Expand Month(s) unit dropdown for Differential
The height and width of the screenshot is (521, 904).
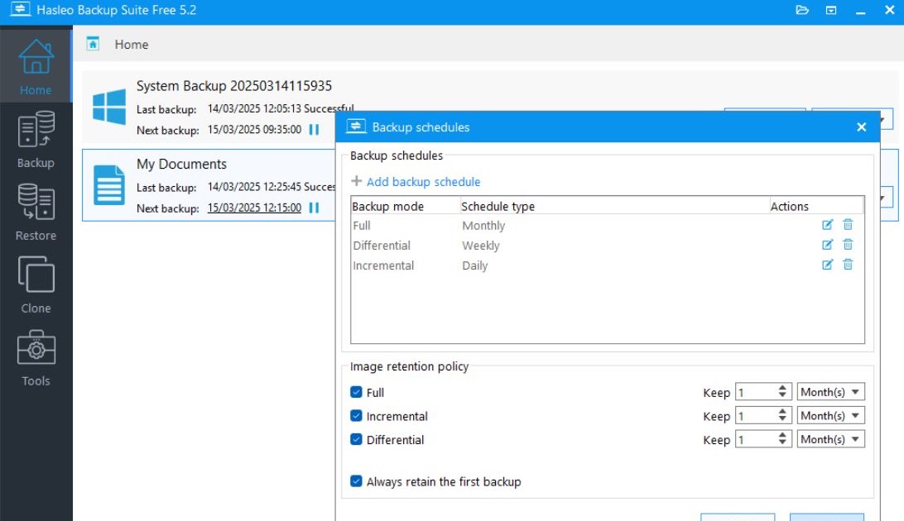tap(831, 439)
